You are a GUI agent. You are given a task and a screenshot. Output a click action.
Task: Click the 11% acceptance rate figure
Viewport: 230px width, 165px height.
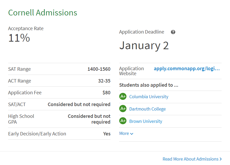coord(19,38)
